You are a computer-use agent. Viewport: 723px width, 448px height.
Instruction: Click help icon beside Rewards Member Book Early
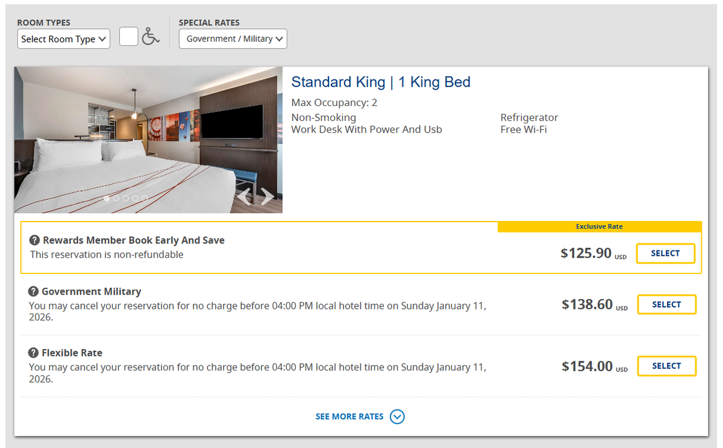(x=34, y=240)
